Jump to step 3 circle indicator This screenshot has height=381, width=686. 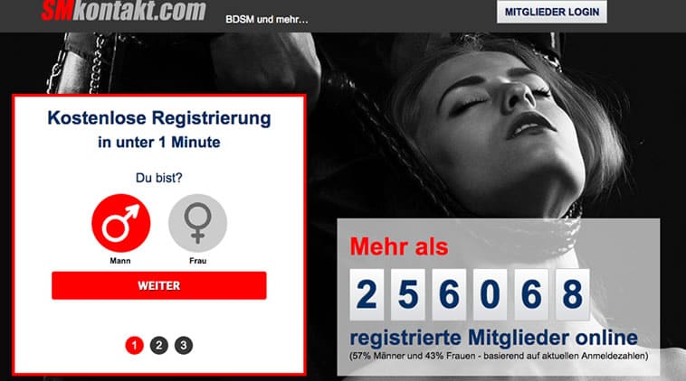[184, 345]
